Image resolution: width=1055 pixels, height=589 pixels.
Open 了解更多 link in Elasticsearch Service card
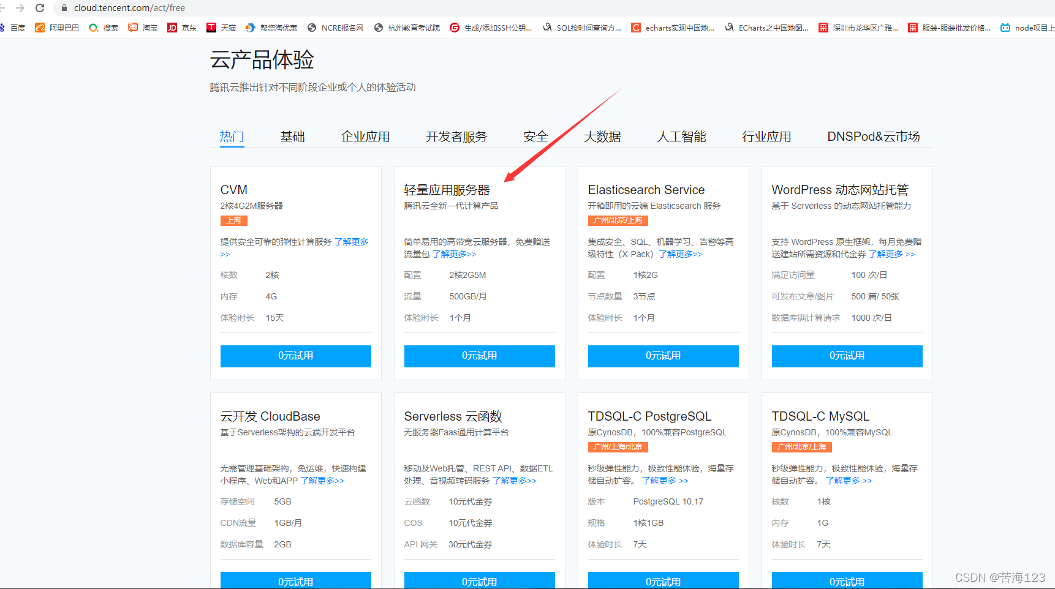click(681, 254)
